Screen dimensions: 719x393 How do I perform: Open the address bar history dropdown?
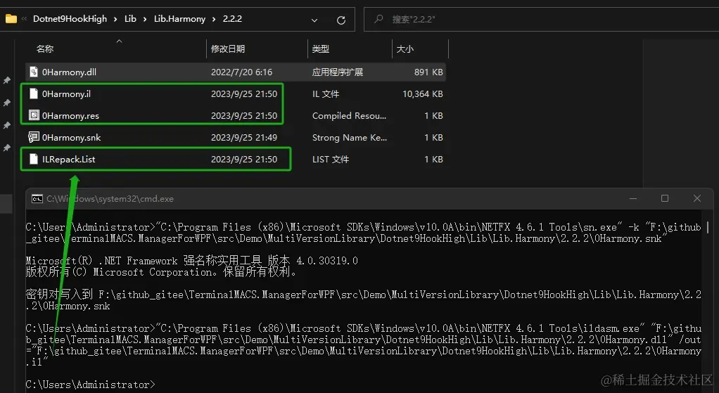pos(314,20)
